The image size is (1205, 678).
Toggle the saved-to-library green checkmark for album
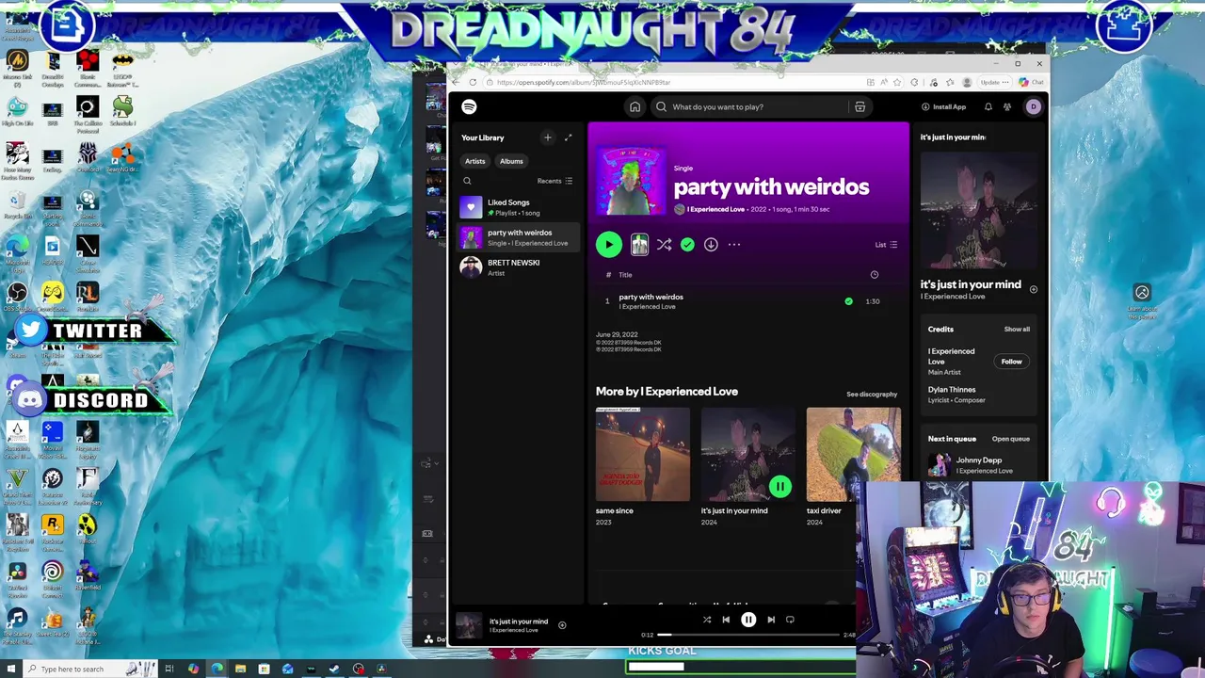tap(687, 245)
